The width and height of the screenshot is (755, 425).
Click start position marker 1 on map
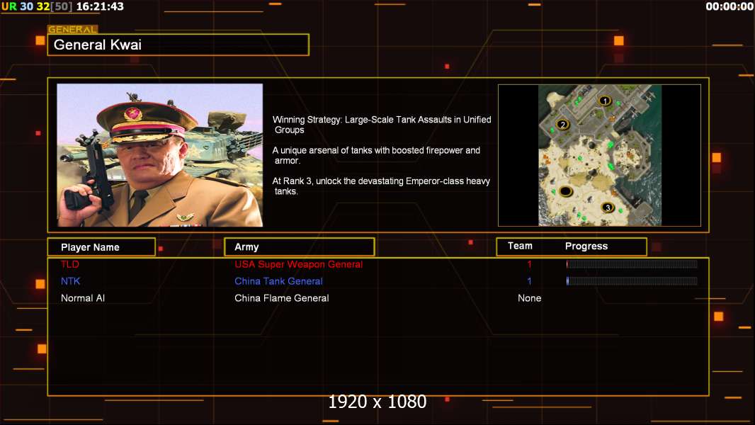(x=605, y=101)
